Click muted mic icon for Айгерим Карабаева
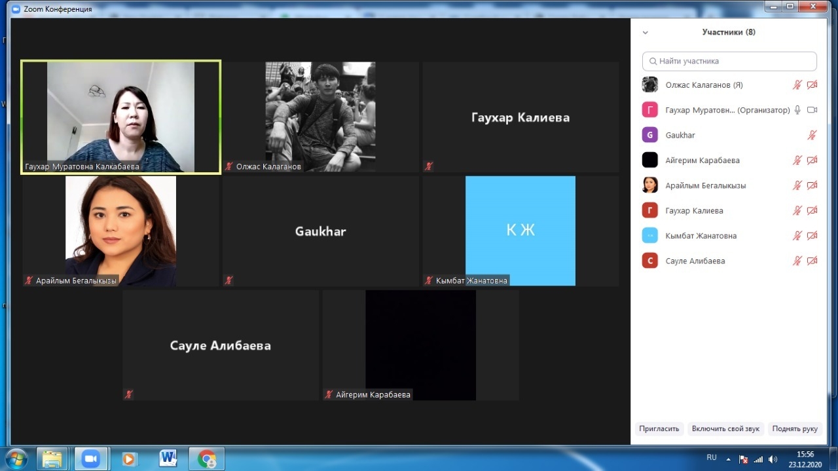This screenshot has width=838, height=471. pos(797,160)
